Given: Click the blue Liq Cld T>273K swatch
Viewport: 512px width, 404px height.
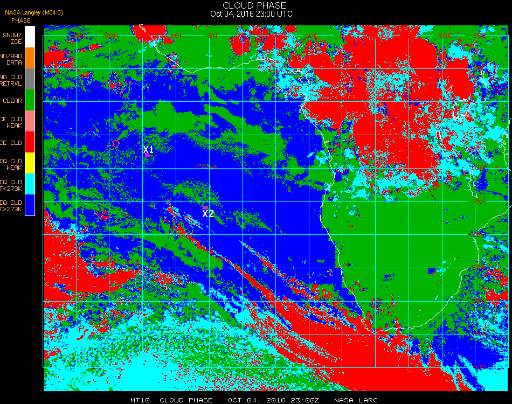Looking at the screenshot, I should [x=30, y=205].
